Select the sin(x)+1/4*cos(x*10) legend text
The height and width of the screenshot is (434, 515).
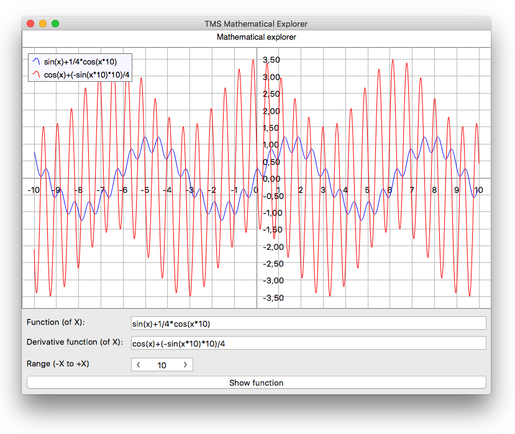(80, 61)
